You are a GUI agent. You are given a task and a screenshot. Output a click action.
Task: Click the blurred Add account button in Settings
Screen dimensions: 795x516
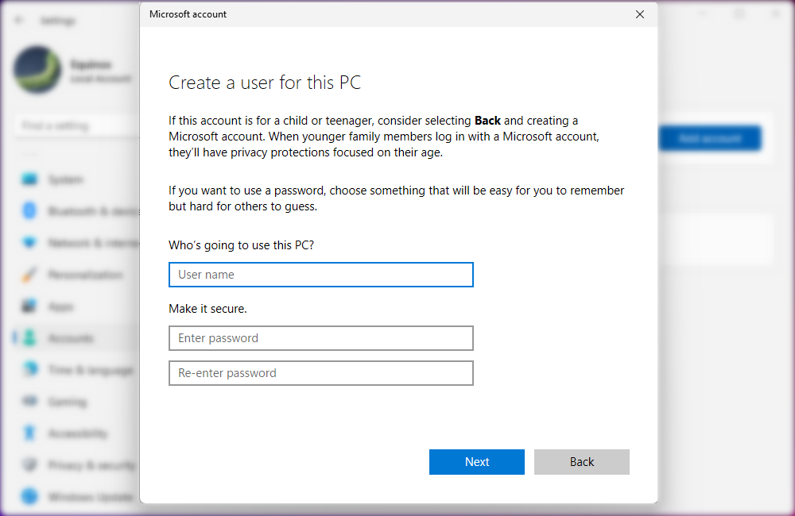point(710,138)
